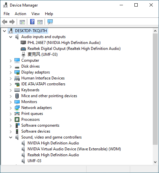Select the Processors chip icon
The width and height of the screenshot is (159, 173).
(17, 119)
